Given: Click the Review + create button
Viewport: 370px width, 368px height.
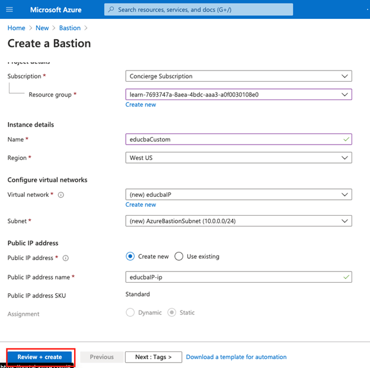Looking at the screenshot, I should [40, 357].
